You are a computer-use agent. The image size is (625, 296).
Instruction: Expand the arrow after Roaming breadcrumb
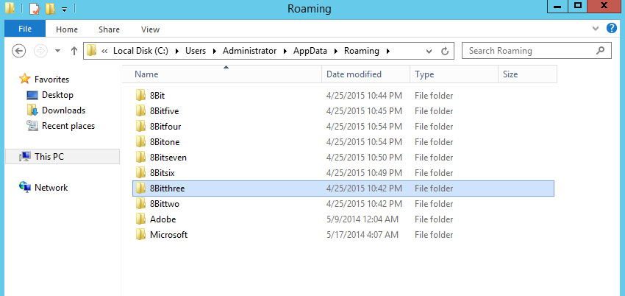(x=387, y=51)
